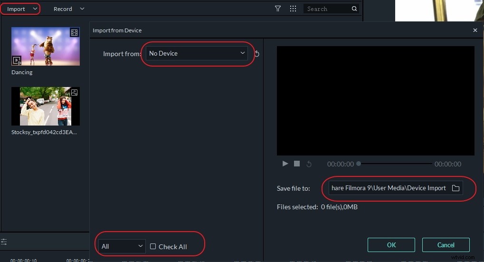
Task: Click the Files selected status text
Action: [317, 207]
